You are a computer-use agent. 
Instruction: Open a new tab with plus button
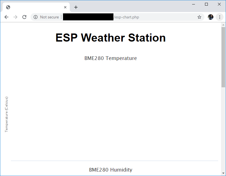point(76,7)
